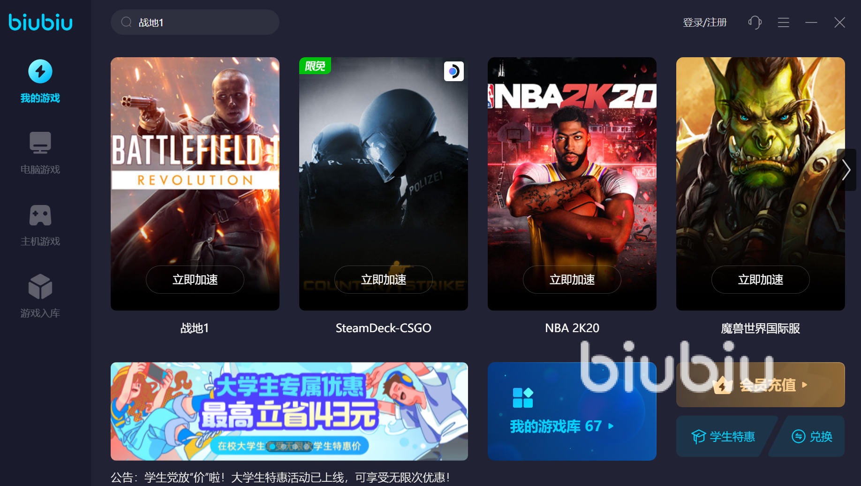This screenshot has height=486, width=861.
Task: Click the game library cube icon
Action: point(40,287)
